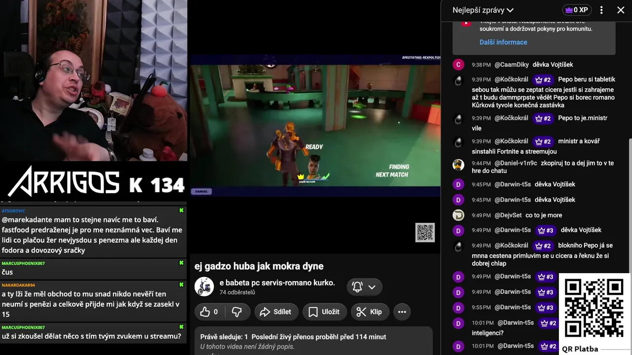Image resolution: width=632 pixels, height=355 pixels.
Task: Click YouTube icon in the chat welcome notice
Action: point(466,23)
